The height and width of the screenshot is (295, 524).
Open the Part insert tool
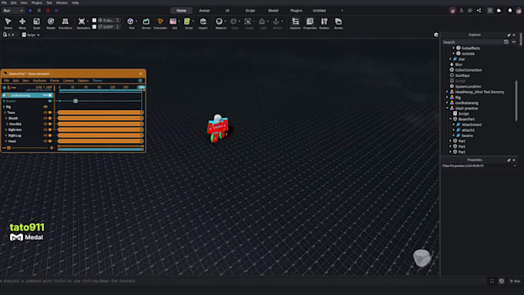pyautogui.click(x=131, y=23)
